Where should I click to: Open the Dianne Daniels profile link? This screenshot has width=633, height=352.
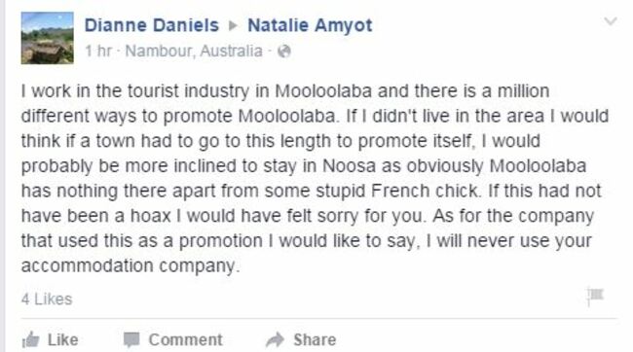click(x=151, y=25)
